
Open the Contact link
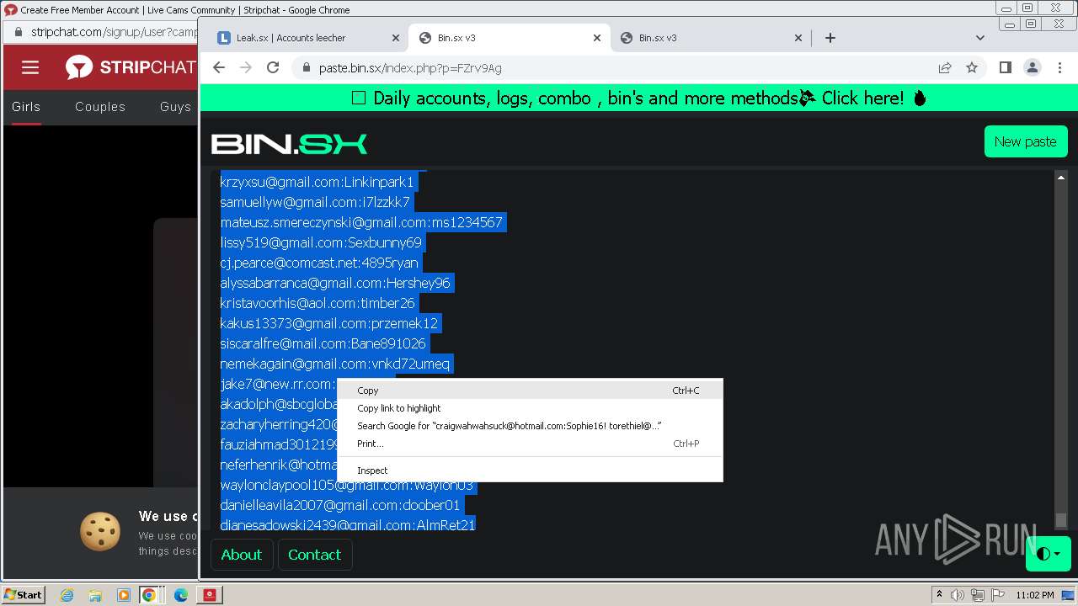point(314,555)
